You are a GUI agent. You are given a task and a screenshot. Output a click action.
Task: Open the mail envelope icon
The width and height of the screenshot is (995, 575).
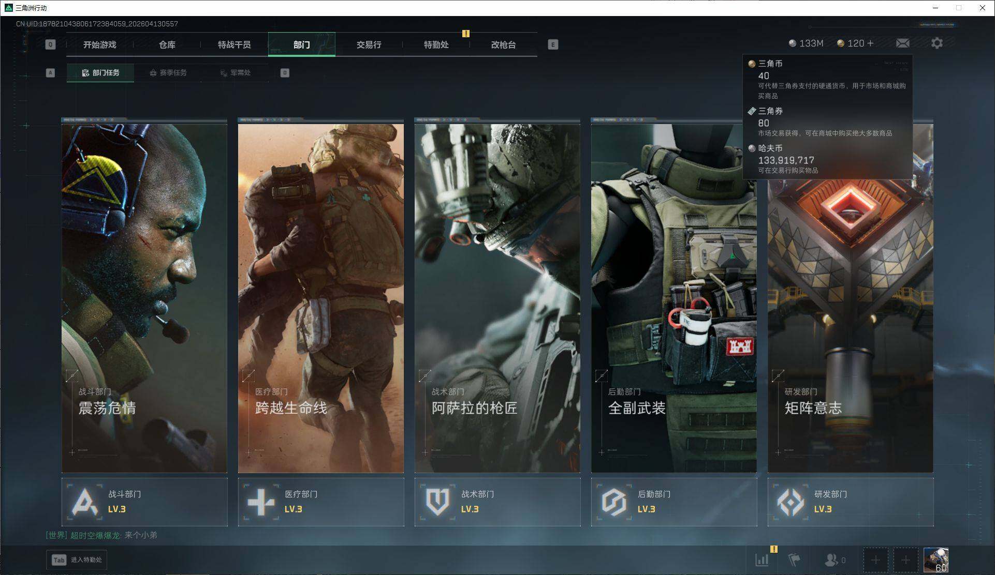click(902, 43)
